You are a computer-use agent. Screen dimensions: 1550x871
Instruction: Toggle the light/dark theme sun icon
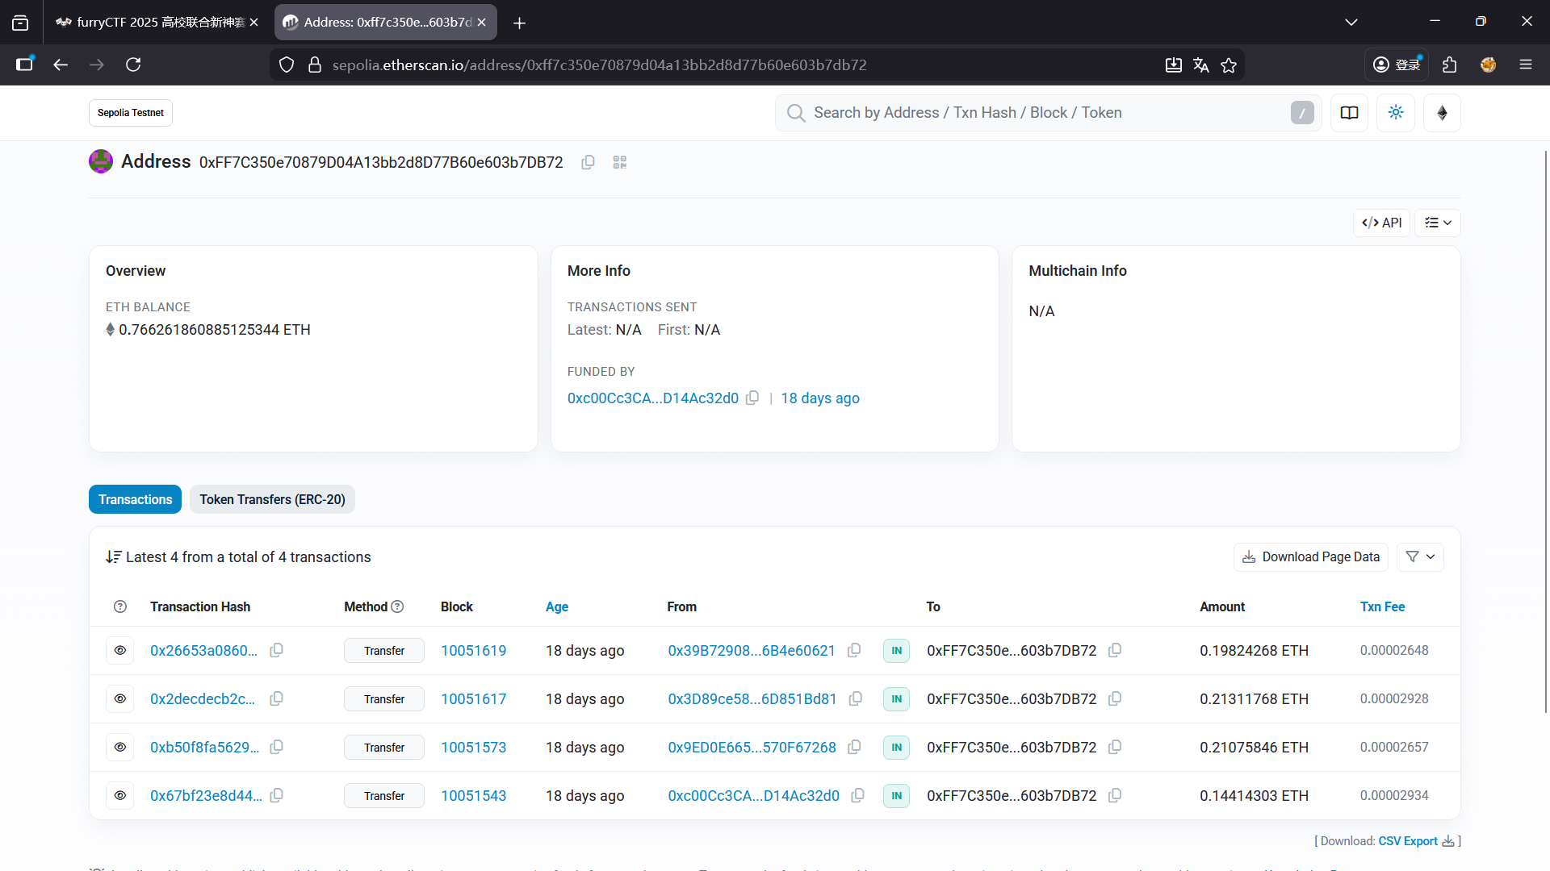click(1395, 113)
